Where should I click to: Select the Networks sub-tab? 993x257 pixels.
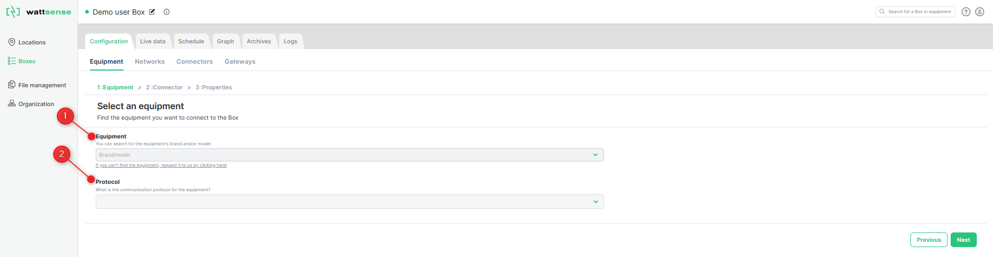coord(150,62)
